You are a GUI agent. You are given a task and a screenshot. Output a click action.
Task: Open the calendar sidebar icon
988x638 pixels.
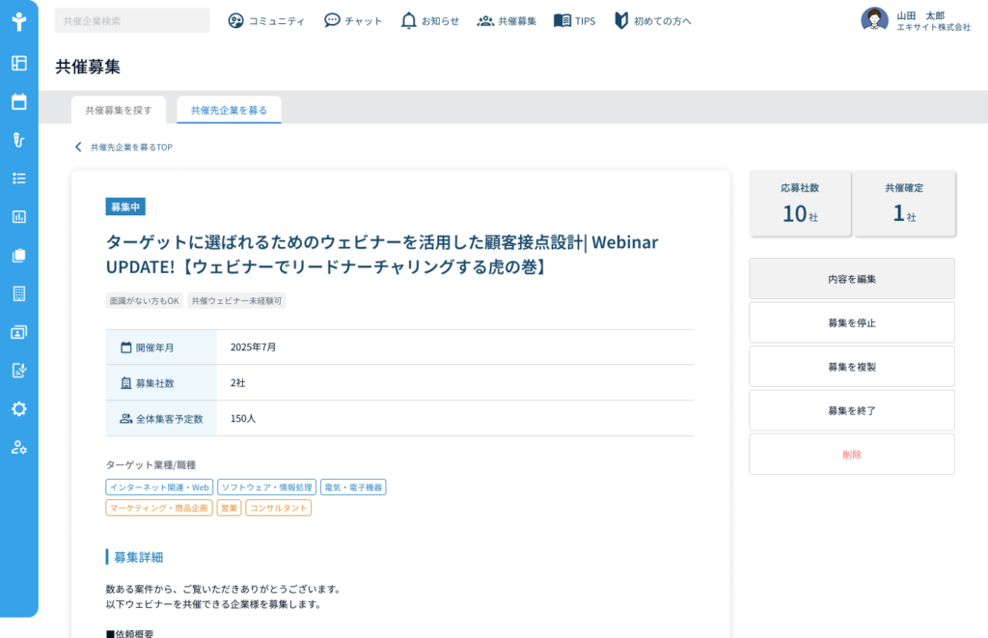coord(19,101)
